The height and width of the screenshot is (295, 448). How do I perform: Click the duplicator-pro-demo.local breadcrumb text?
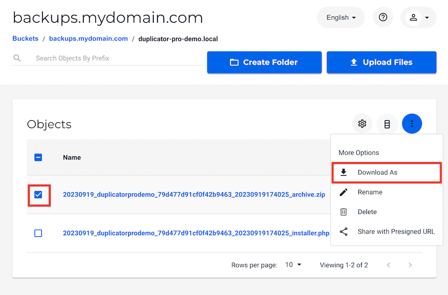[x=178, y=39]
